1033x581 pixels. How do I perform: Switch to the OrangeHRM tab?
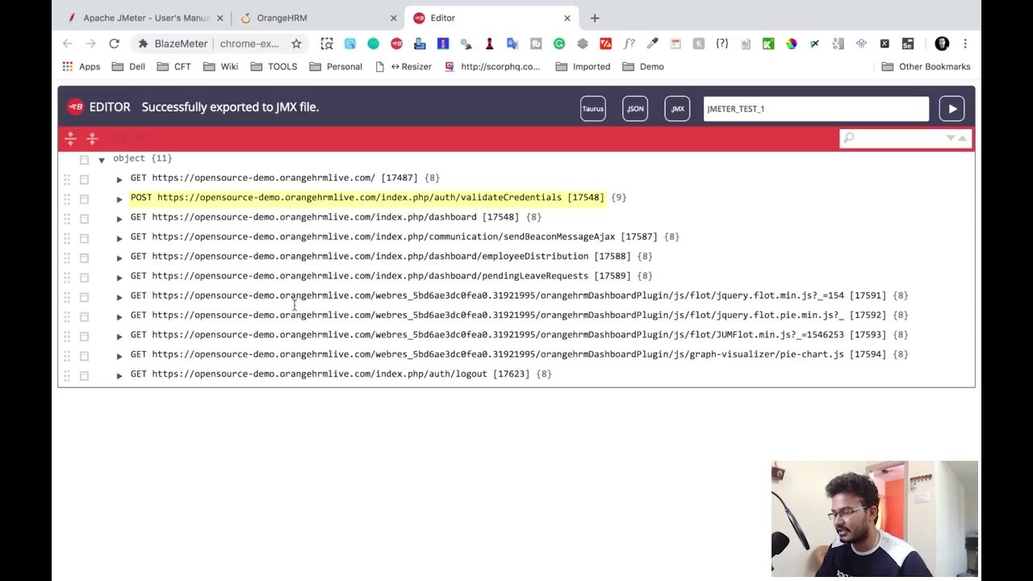coord(320,18)
